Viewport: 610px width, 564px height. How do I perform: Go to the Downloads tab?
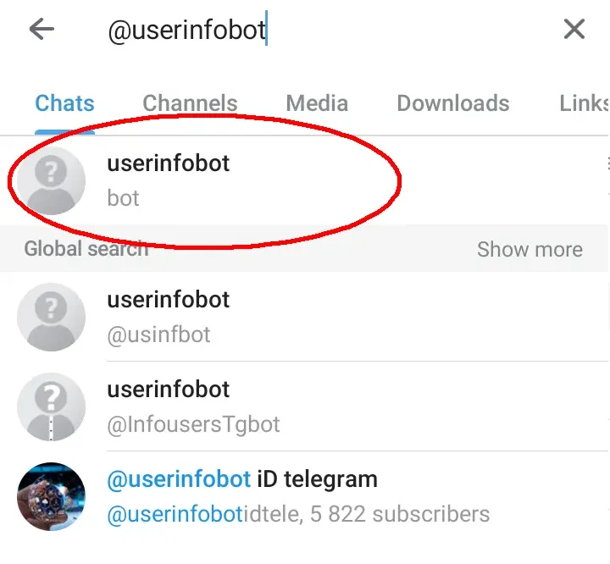pyautogui.click(x=453, y=103)
